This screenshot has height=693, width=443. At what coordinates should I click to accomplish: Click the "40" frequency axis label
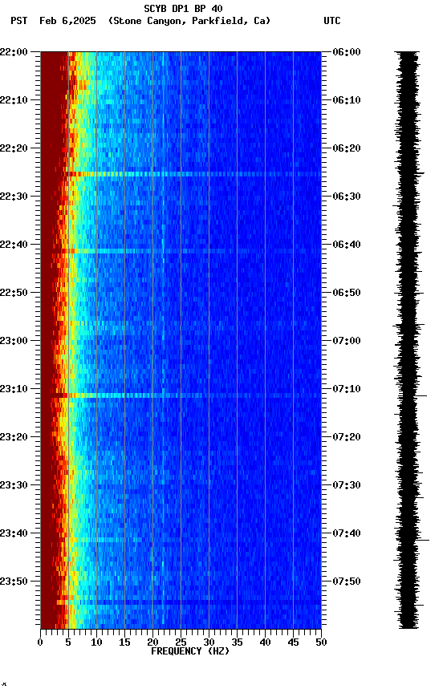tap(265, 643)
